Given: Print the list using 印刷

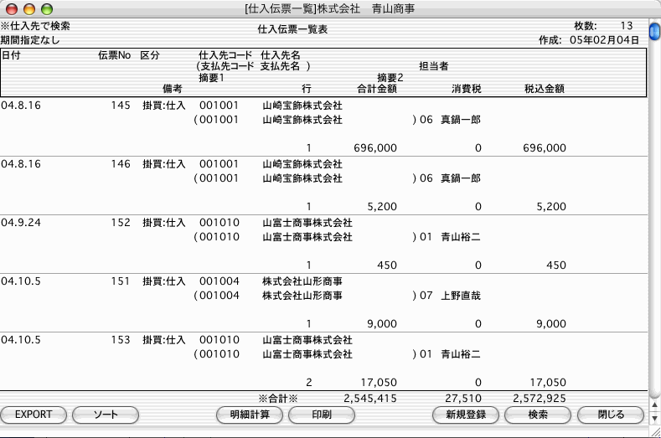Looking at the screenshot, I should pyautogui.click(x=321, y=415).
